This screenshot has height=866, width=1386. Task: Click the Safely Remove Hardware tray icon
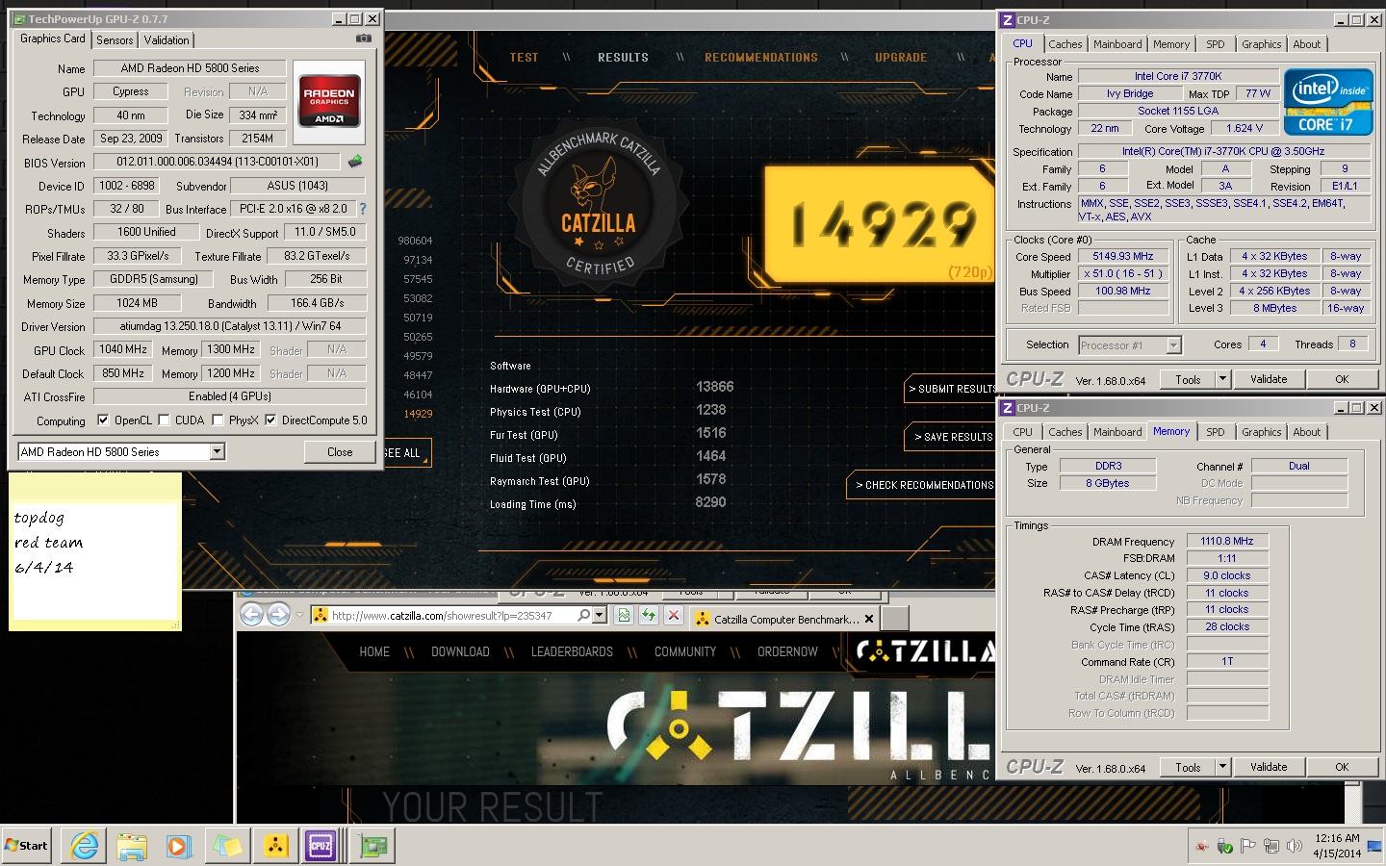click(1225, 846)
